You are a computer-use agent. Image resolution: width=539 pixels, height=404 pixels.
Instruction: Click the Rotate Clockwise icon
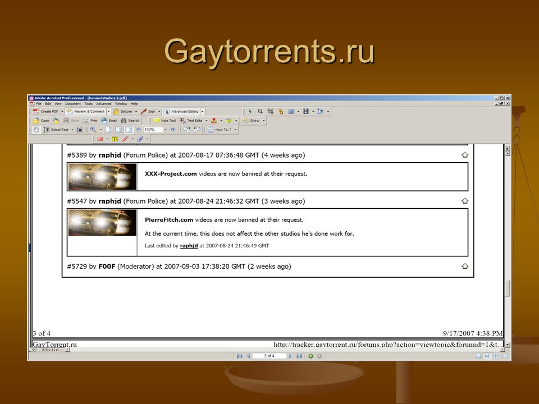(186, 130)
